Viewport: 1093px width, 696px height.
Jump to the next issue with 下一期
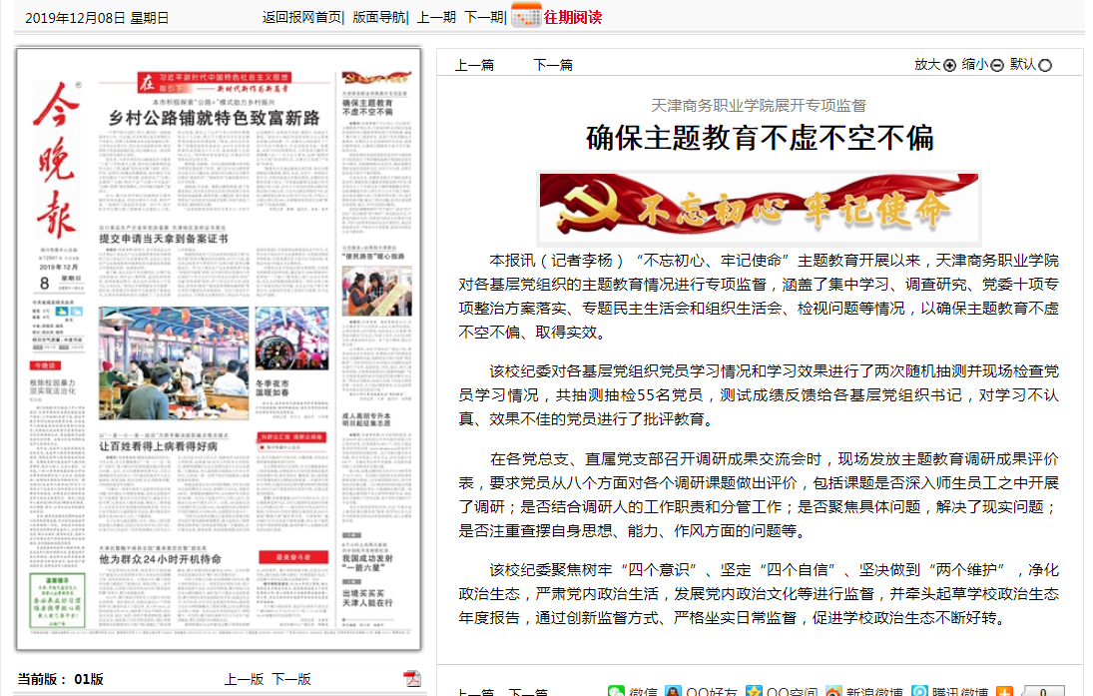coord(484,17)
